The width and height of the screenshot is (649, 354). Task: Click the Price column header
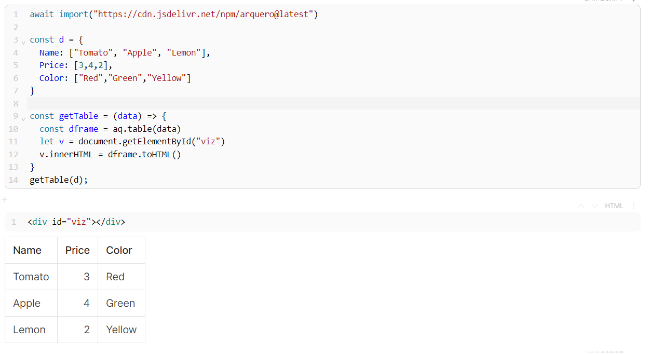click(x=77, y=250)
